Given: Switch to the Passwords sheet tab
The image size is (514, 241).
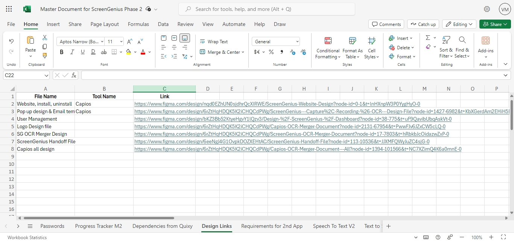Looking at the screenshot, I should (52, 226).
